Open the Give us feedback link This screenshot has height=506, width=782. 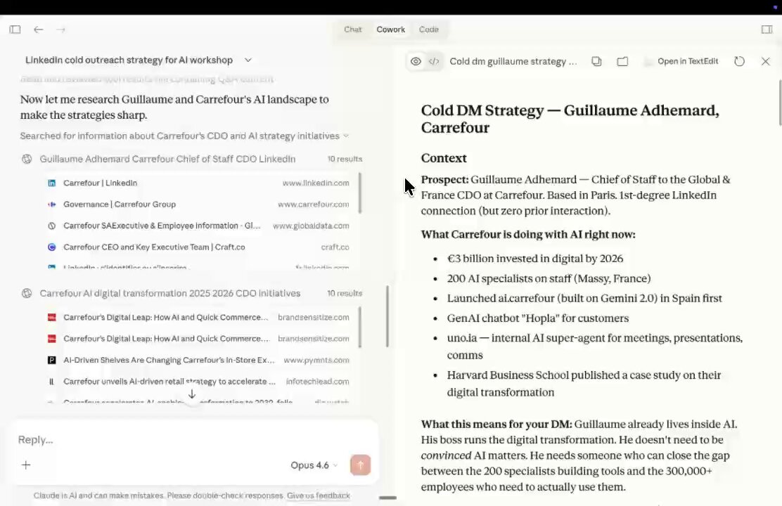(318, 495)
